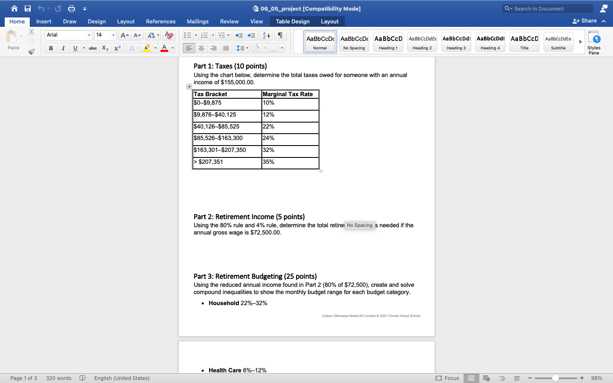Toggle bold formatting
613x383 pixels.
(51, 48)
